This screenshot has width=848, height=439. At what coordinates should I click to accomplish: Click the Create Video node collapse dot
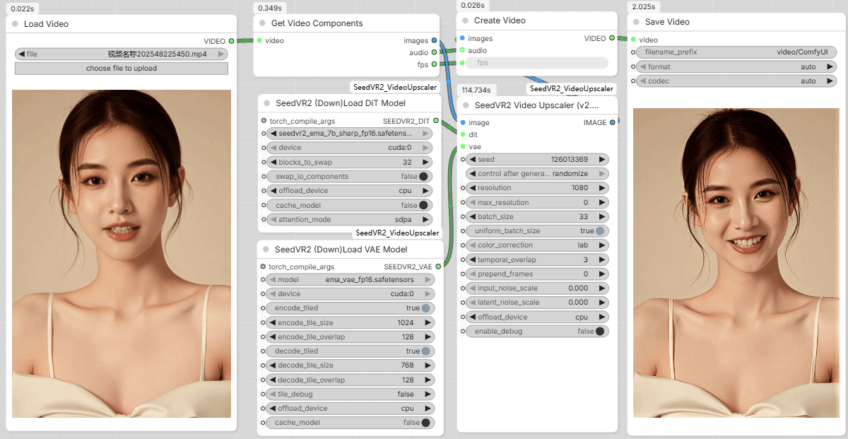[465, 21]
